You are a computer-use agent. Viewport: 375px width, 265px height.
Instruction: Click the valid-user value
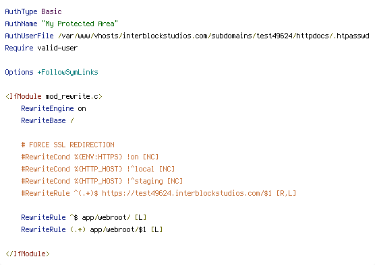(57, 48)
